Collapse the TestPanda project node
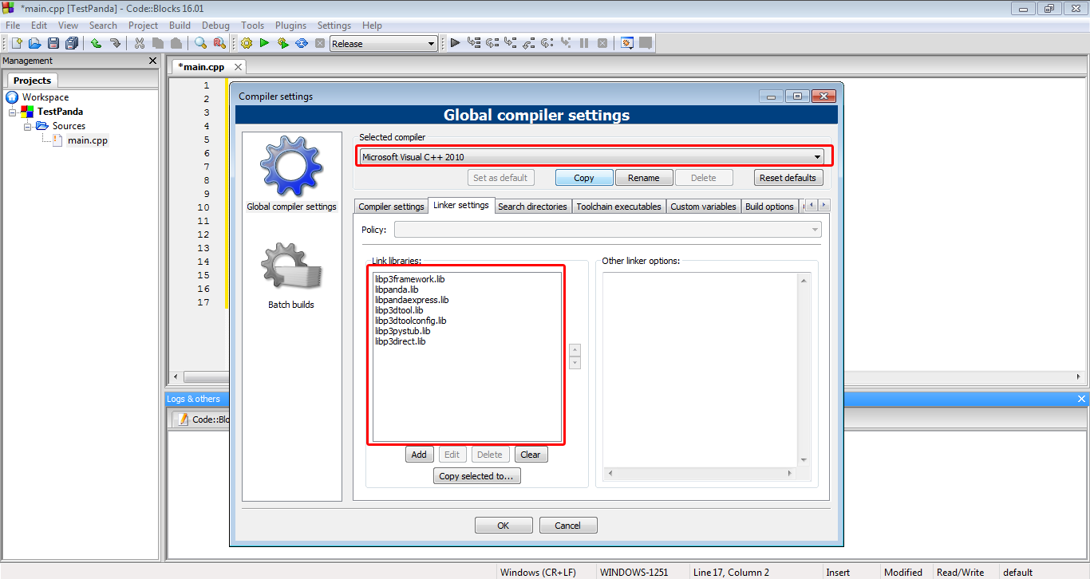 (13, 112)
